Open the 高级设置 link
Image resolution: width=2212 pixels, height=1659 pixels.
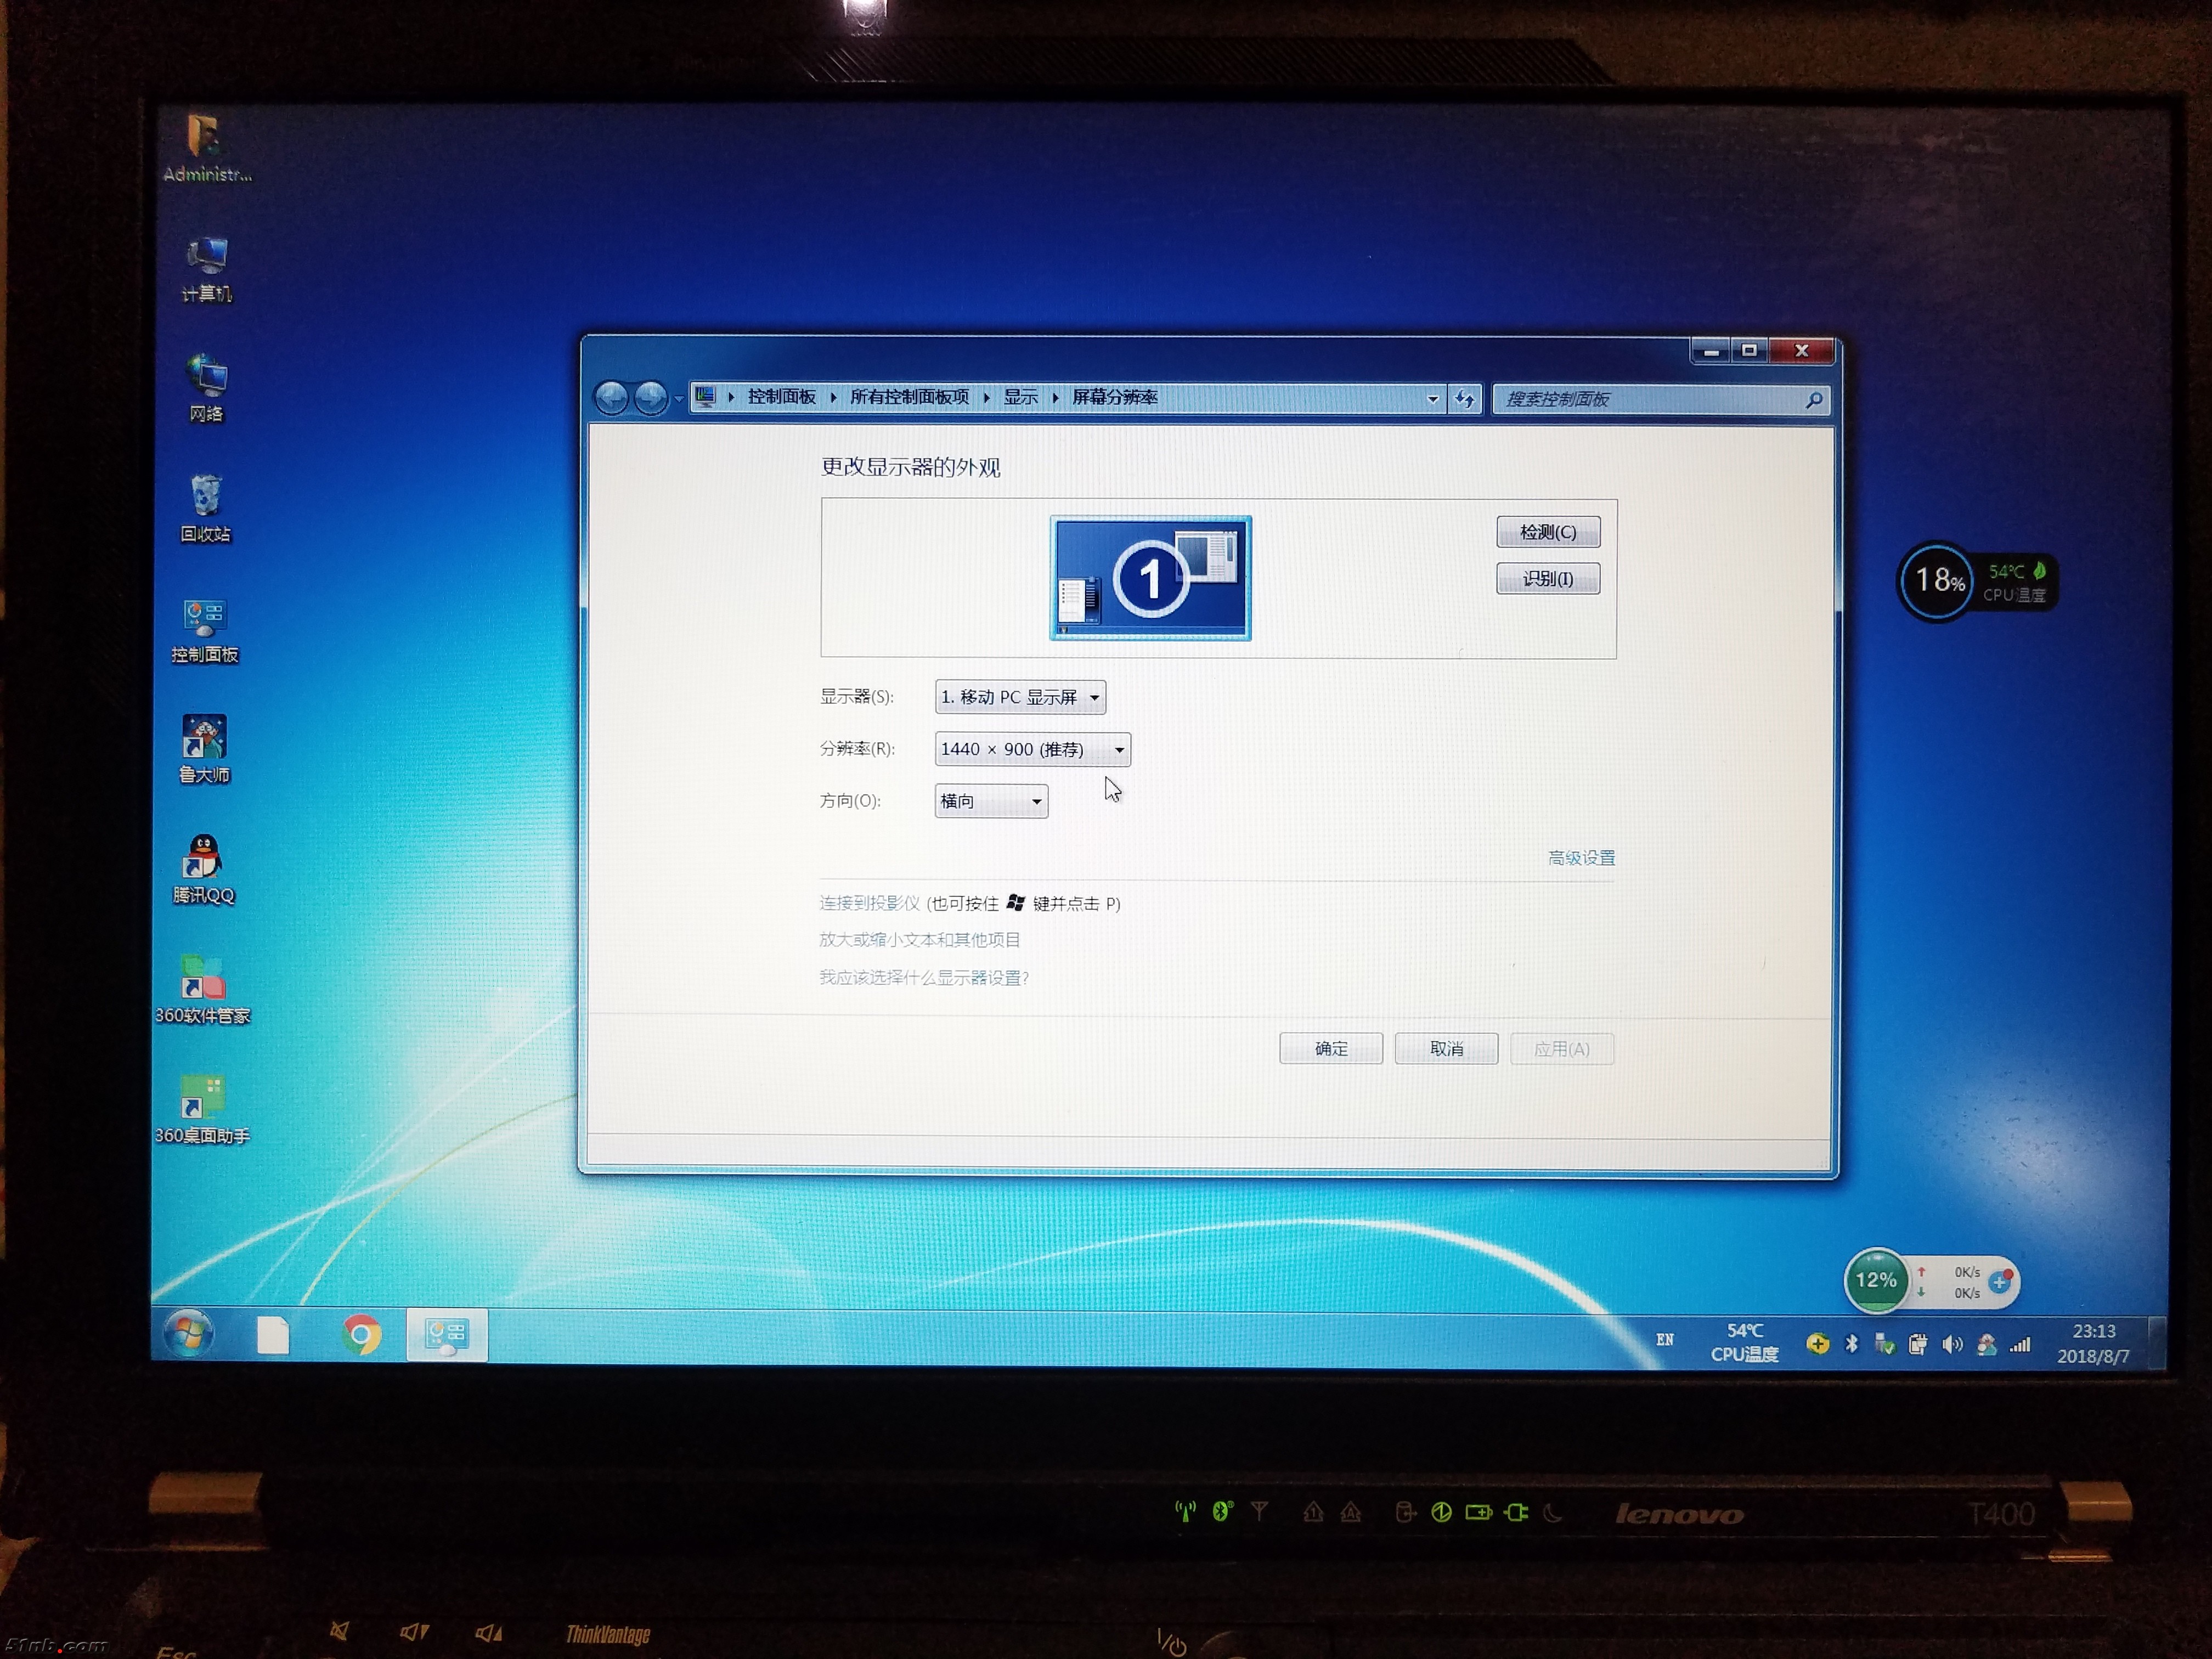(x=1581, y=858)
